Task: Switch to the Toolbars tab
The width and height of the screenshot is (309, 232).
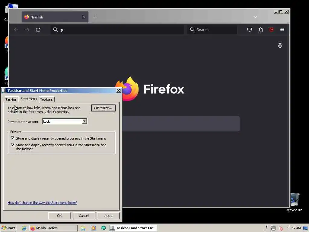Action: point(46,99)
